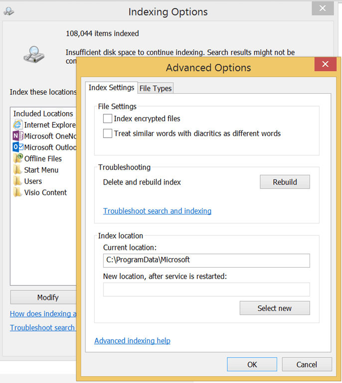Open the Advanced indexing help link
This screenshot has height=383, width=342.
pos(132,341)
